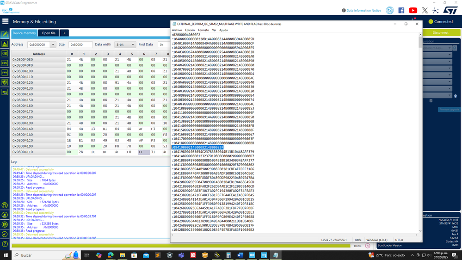Open the SWV sidebar icon

[5, 73]
